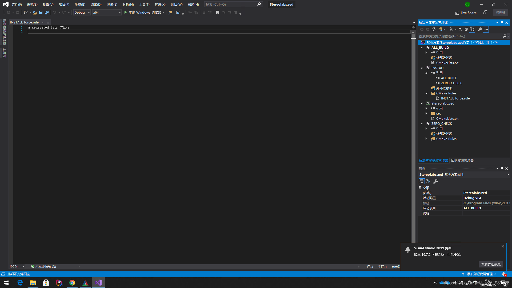Image resolution: width=512 pixels, height=288 pixels.
Task: Click the Open File folder icon
Action: coord(35,13)
